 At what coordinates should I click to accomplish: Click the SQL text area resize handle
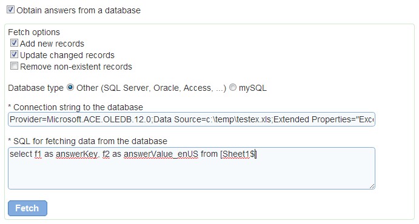click(372, 186)
